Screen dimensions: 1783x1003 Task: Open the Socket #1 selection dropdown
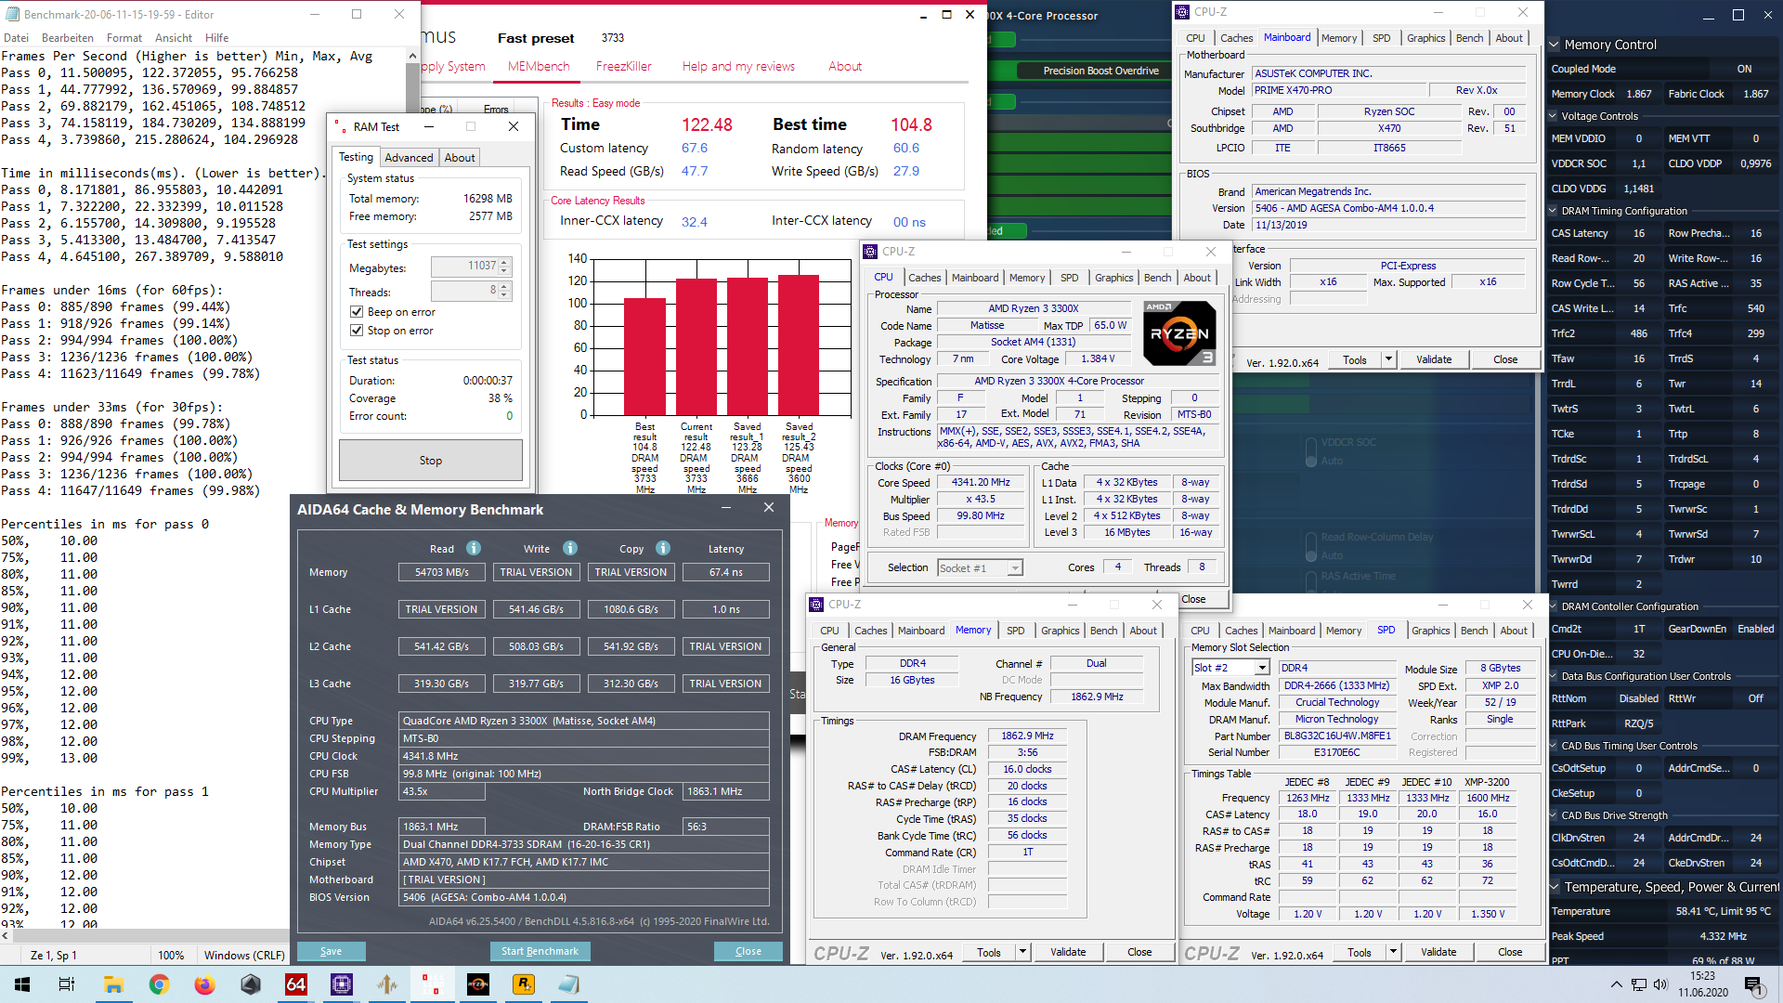(980, 567)
